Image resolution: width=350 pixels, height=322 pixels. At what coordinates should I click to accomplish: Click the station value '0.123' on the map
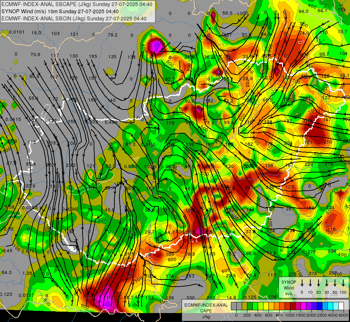[6, 294]
